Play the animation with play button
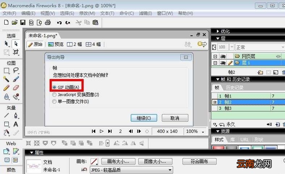This screenshot has height=174, width=285. pyautogui.click(x=102, y=131)
